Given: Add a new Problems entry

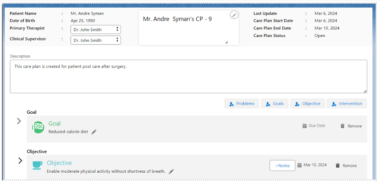Looking at the screenshot, I should tap(242, 103).
